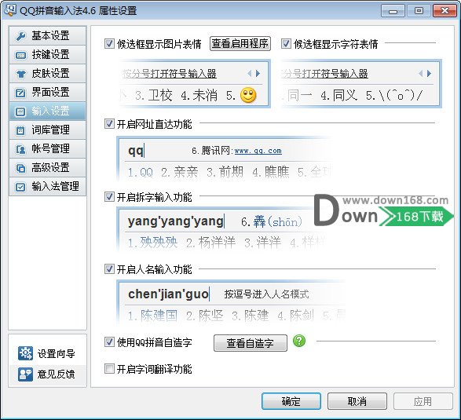Uncheck 候选框显示图片表情 checkbox

tap(109, 44)
